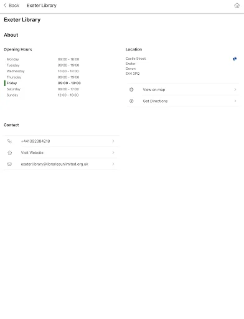
Task: Open the Visit Website link
Action: (62, 153)
